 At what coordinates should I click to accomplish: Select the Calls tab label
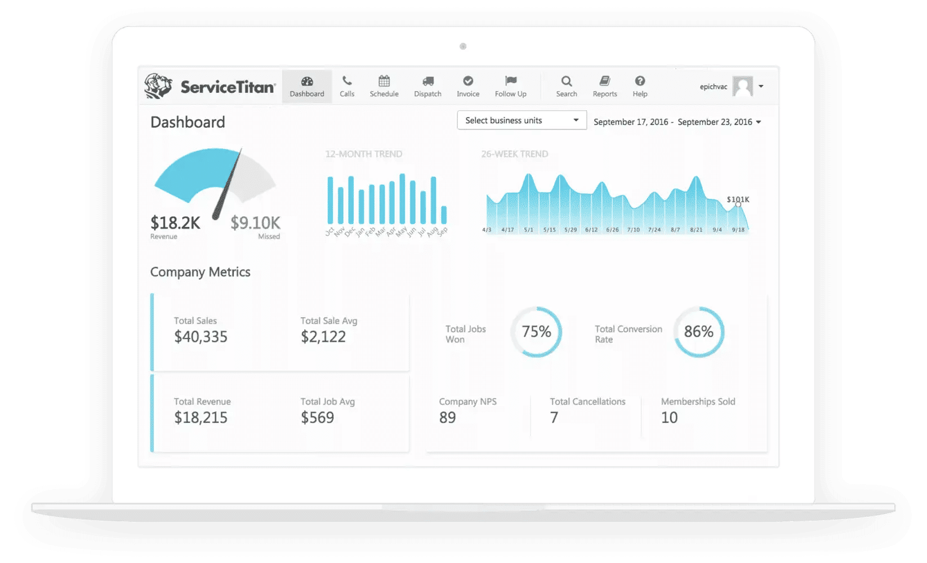pos(347,94)
